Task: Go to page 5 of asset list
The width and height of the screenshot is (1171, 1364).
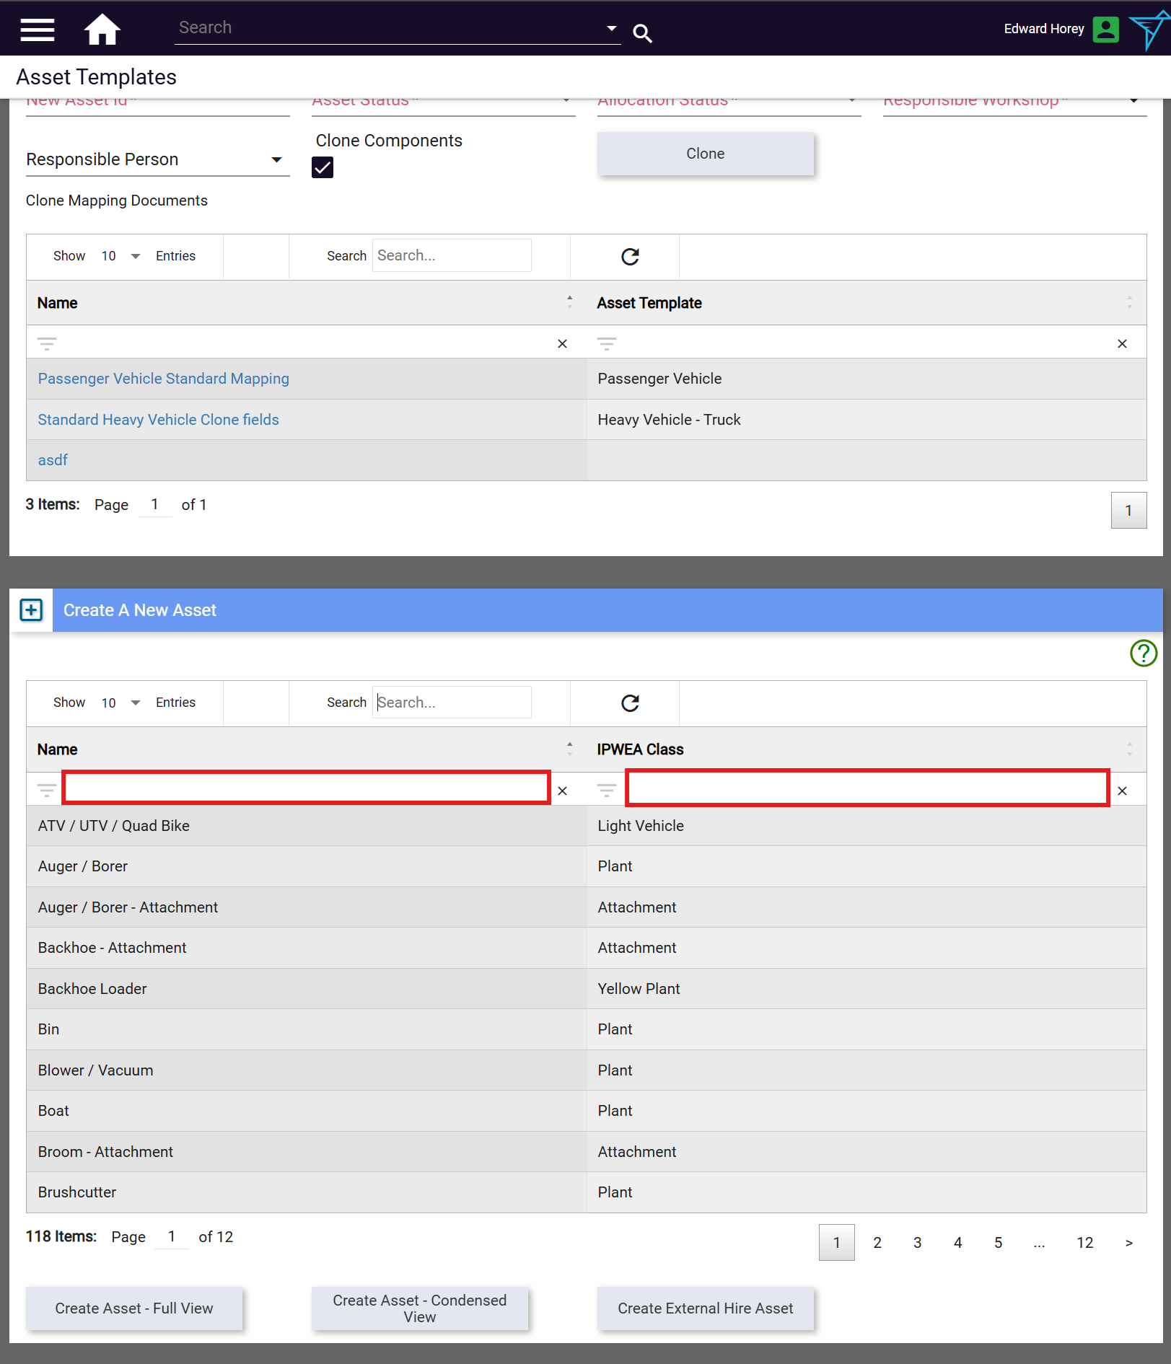Action: click(x=999, y=1242)
